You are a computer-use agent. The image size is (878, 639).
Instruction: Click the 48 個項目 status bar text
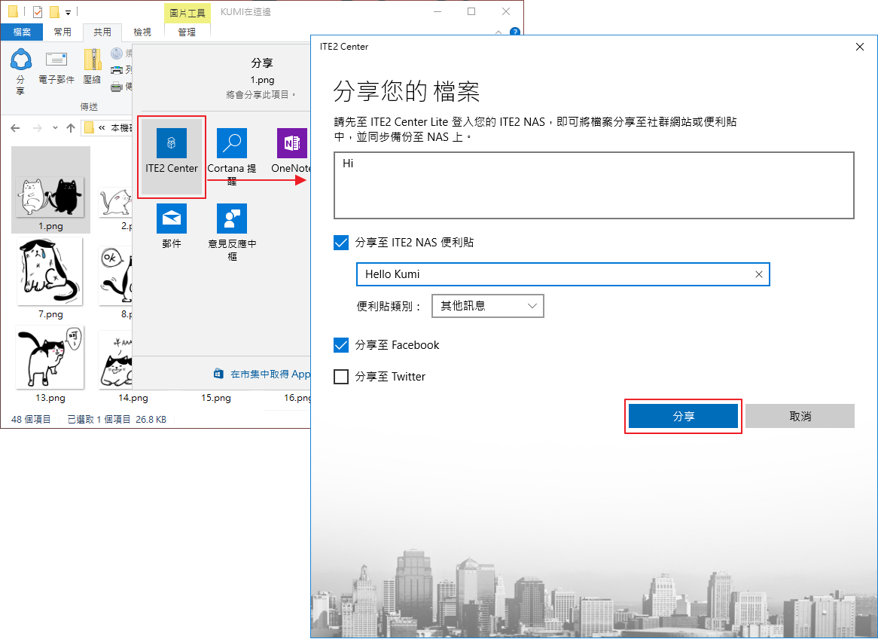31,419
